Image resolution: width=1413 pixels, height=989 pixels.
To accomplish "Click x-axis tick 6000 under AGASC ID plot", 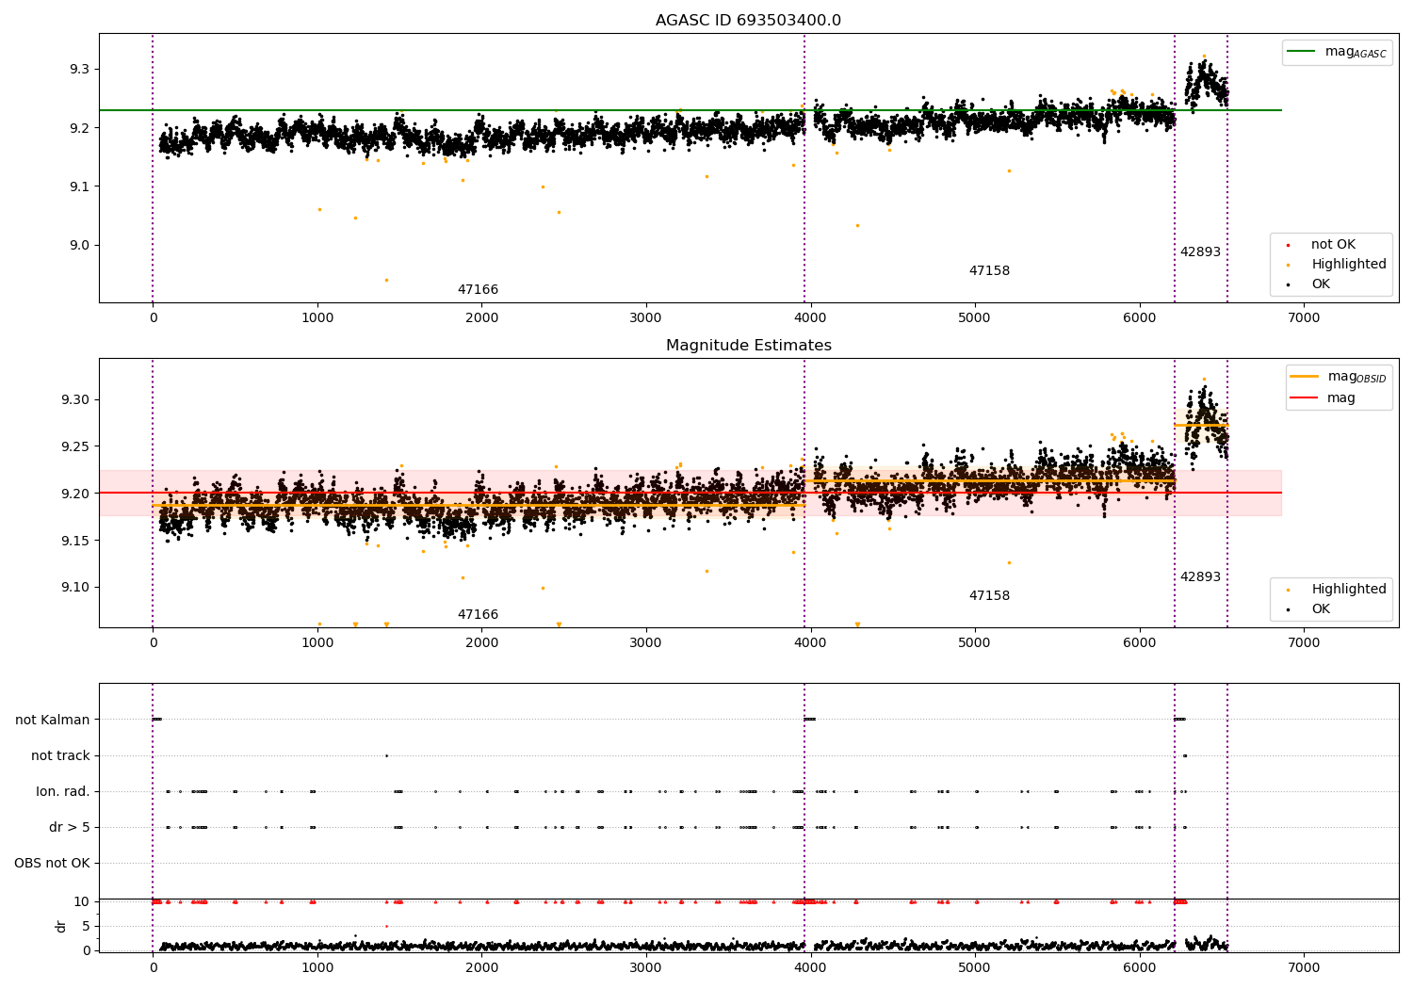I will (1140, 317).
